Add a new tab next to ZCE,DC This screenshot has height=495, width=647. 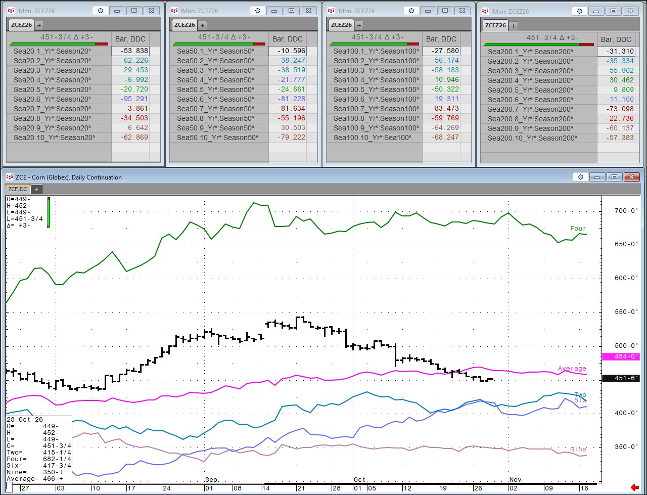[36, 189]
